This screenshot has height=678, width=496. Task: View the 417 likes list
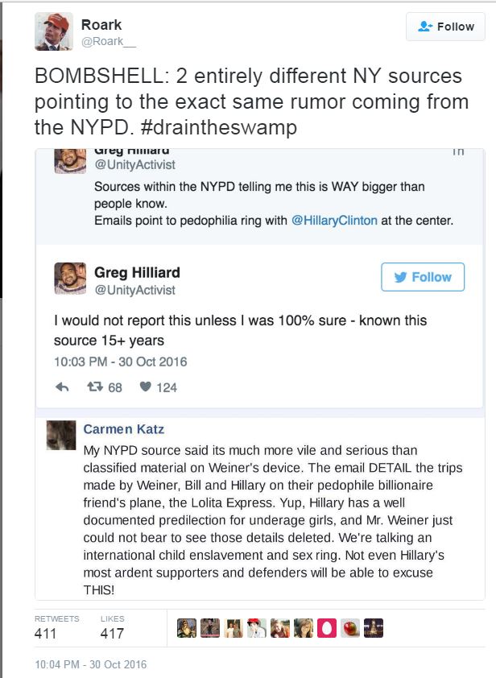(112, 633)
